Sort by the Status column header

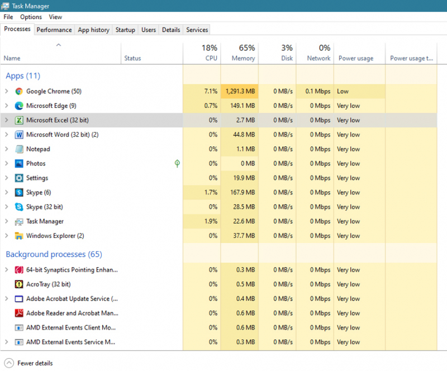pyautogui.click(x=151, y=53)
